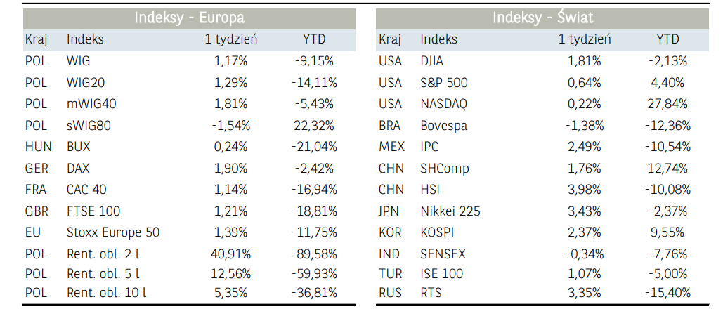The width and height of the screenshot is (723, 328).
Task: Click the DJIA index name
Action: point(432,61)
